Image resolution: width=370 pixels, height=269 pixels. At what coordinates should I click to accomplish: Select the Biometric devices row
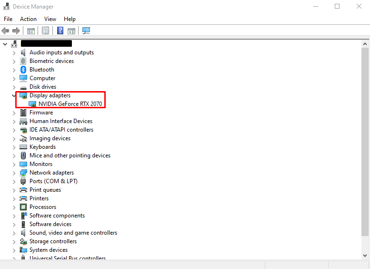(x=52, y=61)
